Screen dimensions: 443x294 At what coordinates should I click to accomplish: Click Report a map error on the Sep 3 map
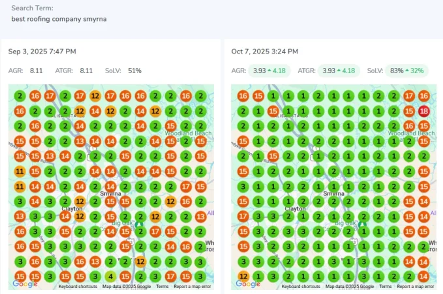pos(192,286)
